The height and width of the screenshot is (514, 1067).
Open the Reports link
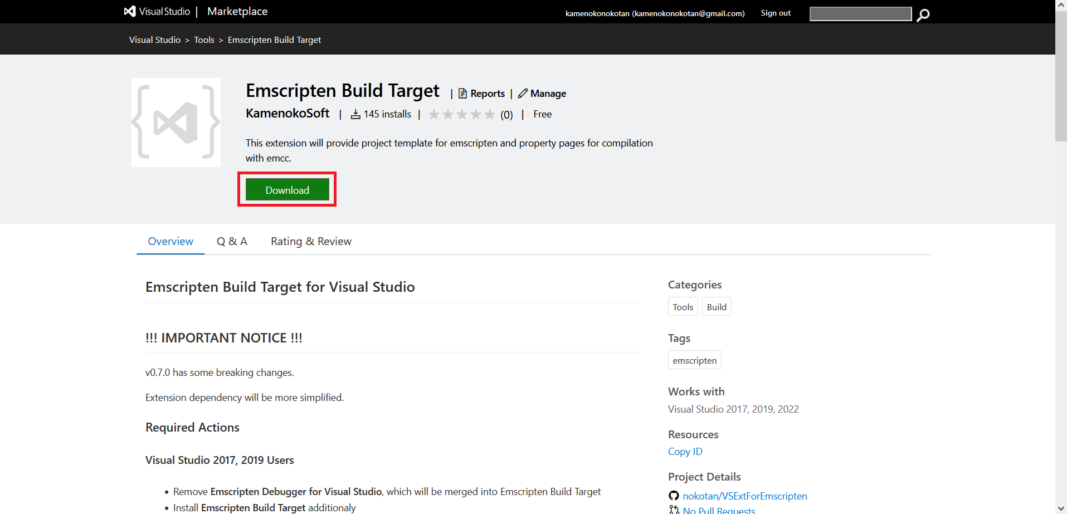point(488,94)
